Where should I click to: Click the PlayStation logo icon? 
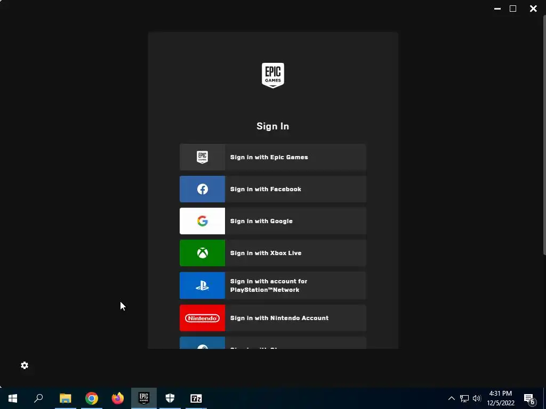click(202, 285)
